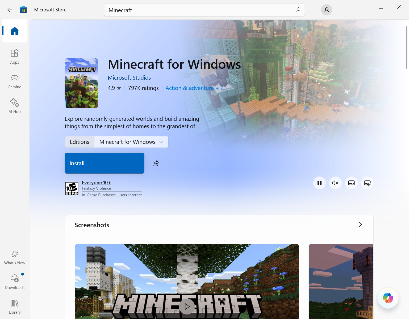The height and width of the screenshot is (319, 409).
Task: Select the AI Hub sidebar icon
Action: 14,105
